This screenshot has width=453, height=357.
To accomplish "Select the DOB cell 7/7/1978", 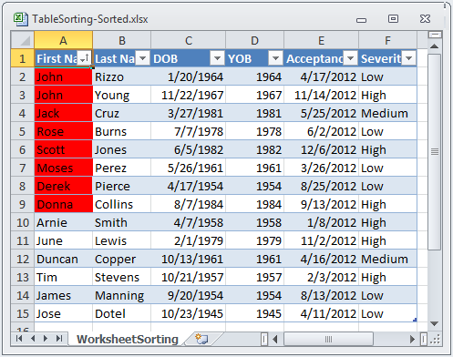I will [189, 131].
